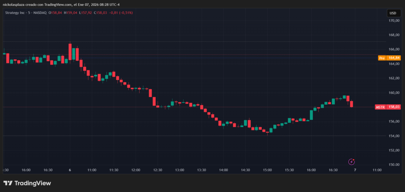This screenshot has height=192, width=405.
Task: Open the USD currency selector
Action: [x=393, y=13]
